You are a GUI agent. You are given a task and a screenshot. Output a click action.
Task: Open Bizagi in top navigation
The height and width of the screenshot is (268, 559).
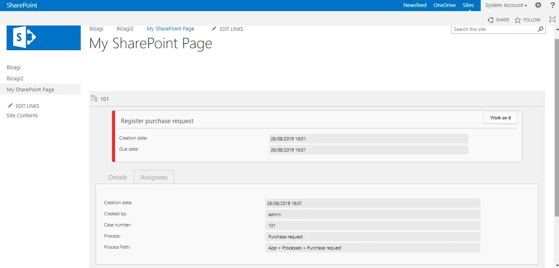coord(96,29)
